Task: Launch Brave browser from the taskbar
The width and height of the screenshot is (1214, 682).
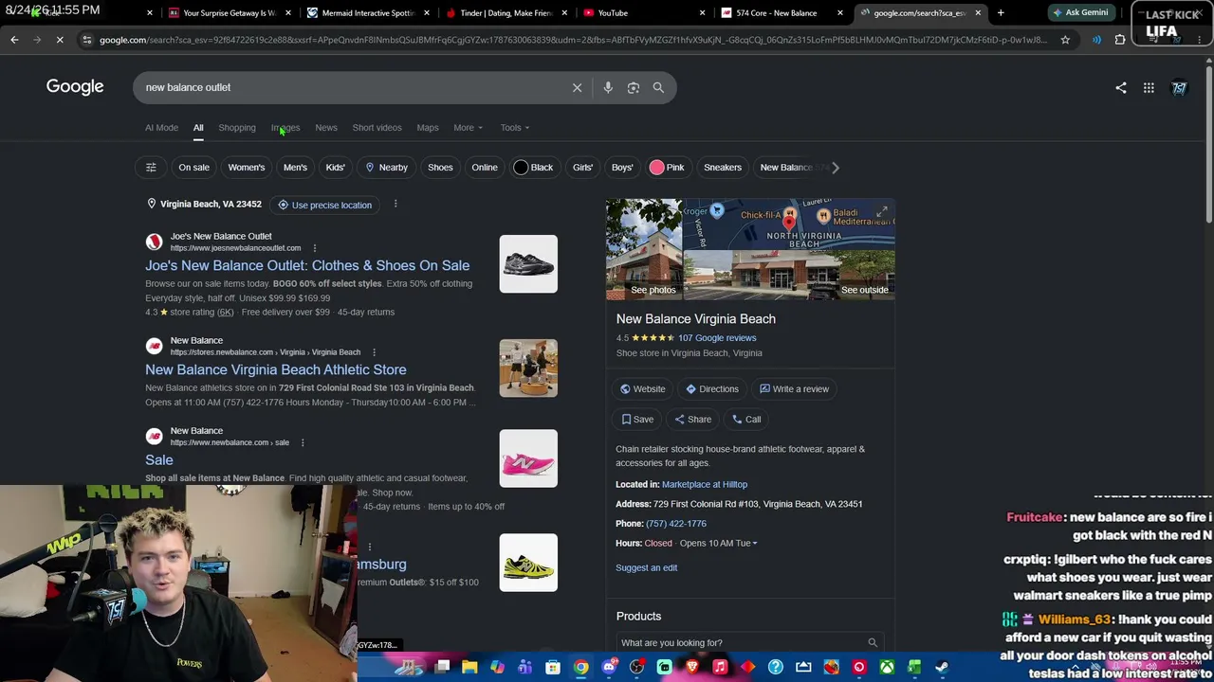Action: 692,668
